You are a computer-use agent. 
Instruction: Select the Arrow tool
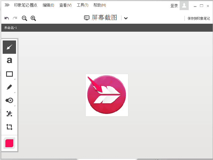pyautogui.click(x=9, y=47)
